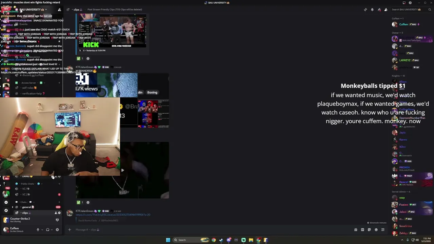This screenshot has height=244, width=434.
Task: Open File Explorer from the taskbar
Action: click(251, 240)
